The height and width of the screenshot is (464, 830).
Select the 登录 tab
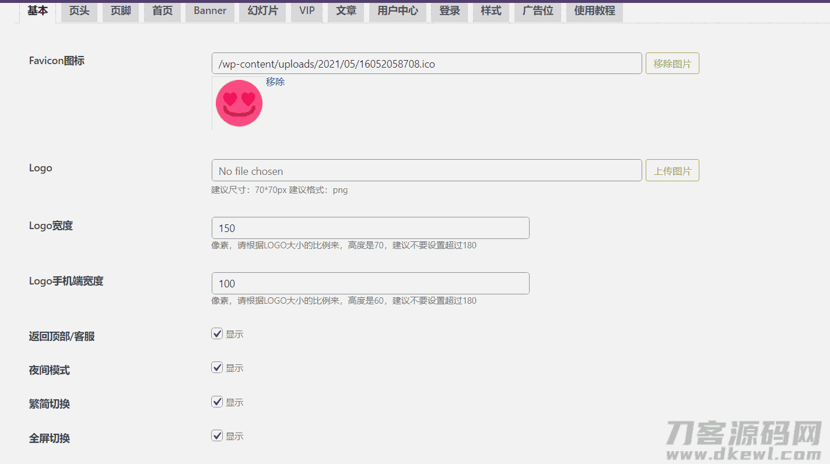pyautogui.click(x=449, y=10)
